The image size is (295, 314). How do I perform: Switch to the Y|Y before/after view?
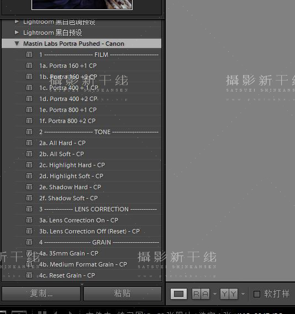click(x=229, y=294)
